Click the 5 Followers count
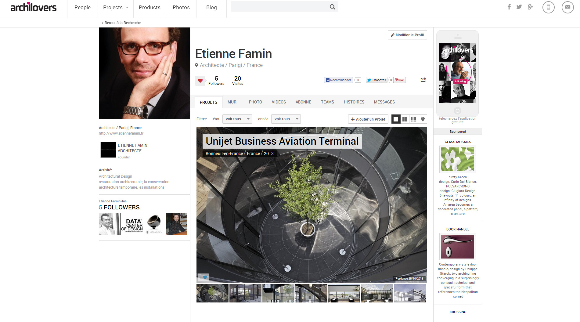580x322 pixels. (216, 81)
